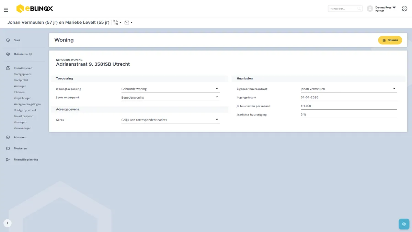This screenshot has height=232, width=412.
Task: Click the info icon beside Oriënteren
Action: pyautogui.click(x=31, y=54)
